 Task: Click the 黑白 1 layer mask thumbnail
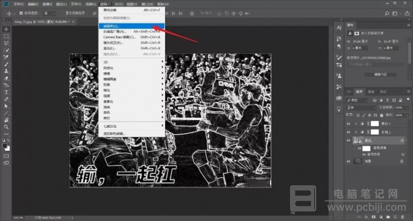coord(374,124)
